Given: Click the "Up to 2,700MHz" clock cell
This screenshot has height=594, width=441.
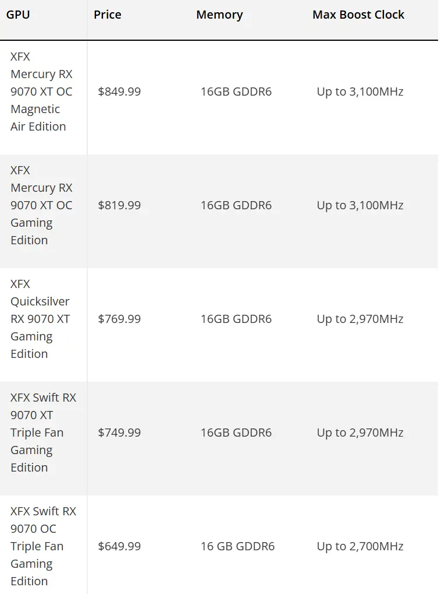Looking at the screenshot, I should tap(360, 546).
